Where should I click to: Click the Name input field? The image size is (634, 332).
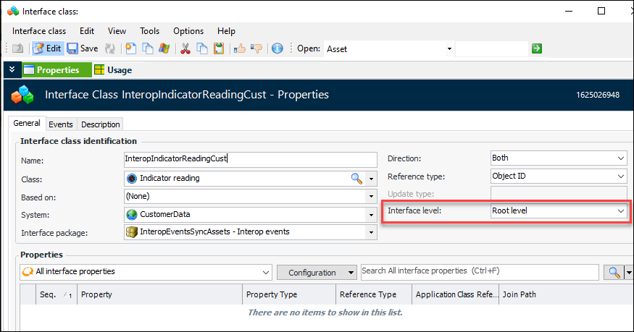pos(250,160)
